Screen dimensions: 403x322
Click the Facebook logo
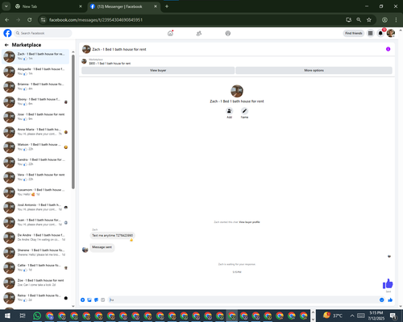(7, 33)
